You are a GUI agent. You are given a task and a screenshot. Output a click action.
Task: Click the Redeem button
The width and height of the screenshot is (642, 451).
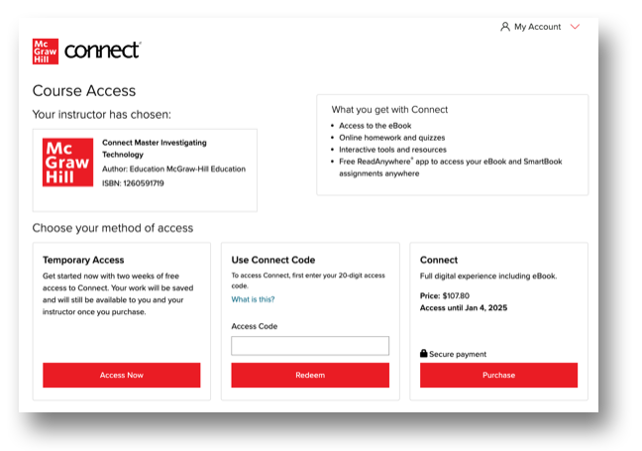point(310,376)
